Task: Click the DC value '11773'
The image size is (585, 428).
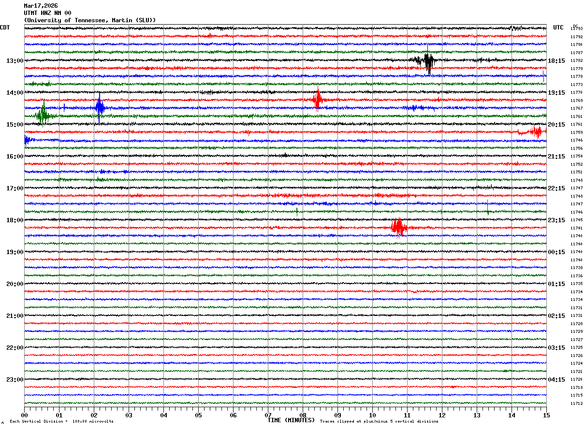Action: (576, 85)
